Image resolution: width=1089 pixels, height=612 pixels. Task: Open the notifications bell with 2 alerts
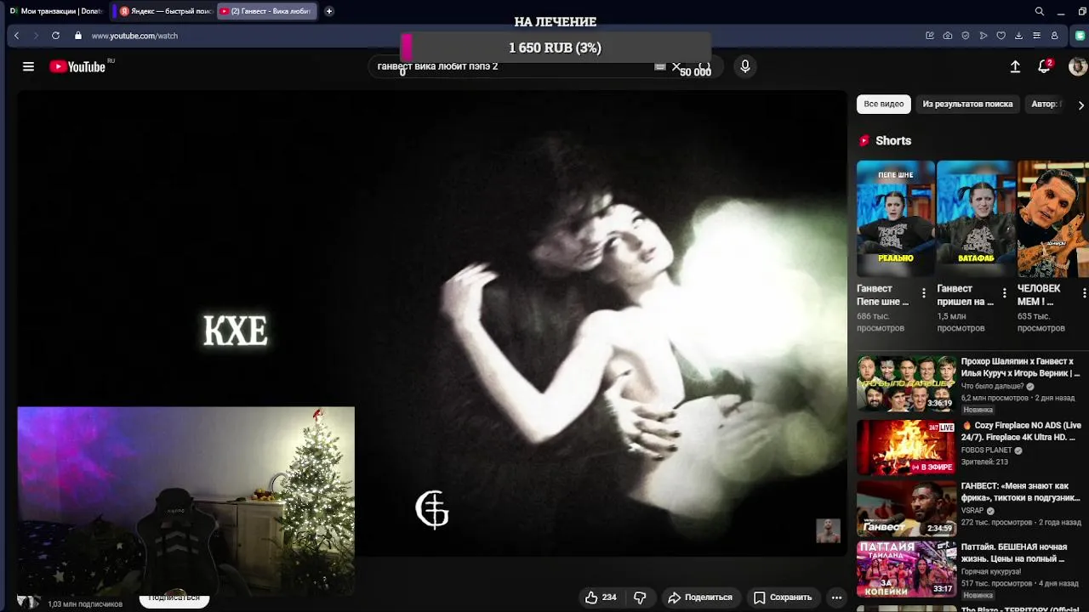(x=1045, y=66)
